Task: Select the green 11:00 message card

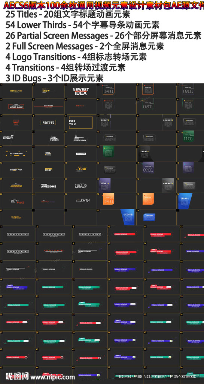Action: point(188,136)
